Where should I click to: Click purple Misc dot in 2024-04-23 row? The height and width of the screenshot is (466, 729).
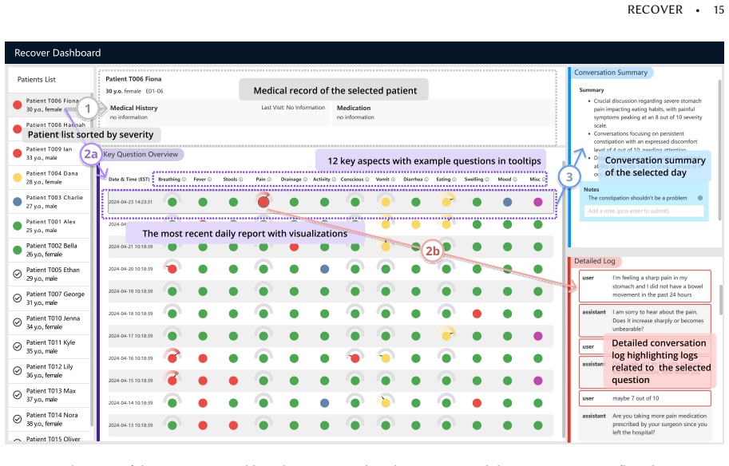(x=538, y=202)
